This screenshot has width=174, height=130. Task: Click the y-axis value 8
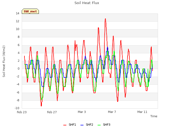tap(18, 37)
